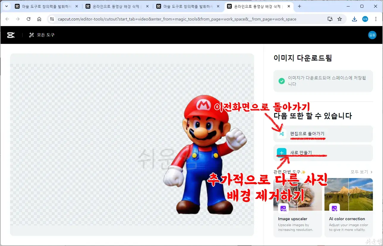Viewport: 383px width, 246px height.
Task: Open 모두 보기 link for related tools
Action: pyautogui.click(x=361, y=172)
